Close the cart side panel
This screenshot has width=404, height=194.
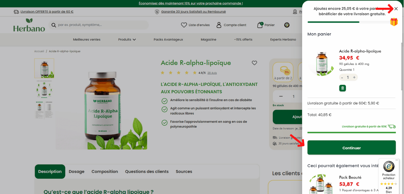pos(396,9)
